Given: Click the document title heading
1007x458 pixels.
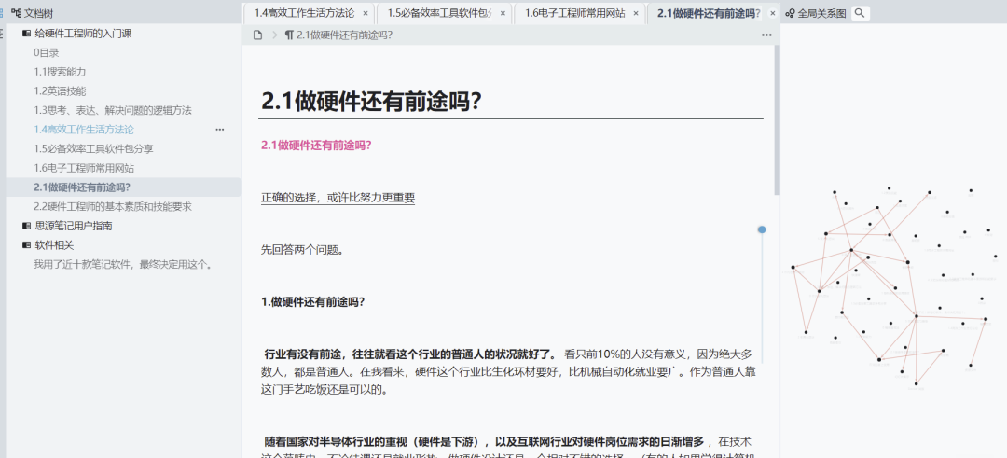Looking at the screenshot, I should 372,102.
